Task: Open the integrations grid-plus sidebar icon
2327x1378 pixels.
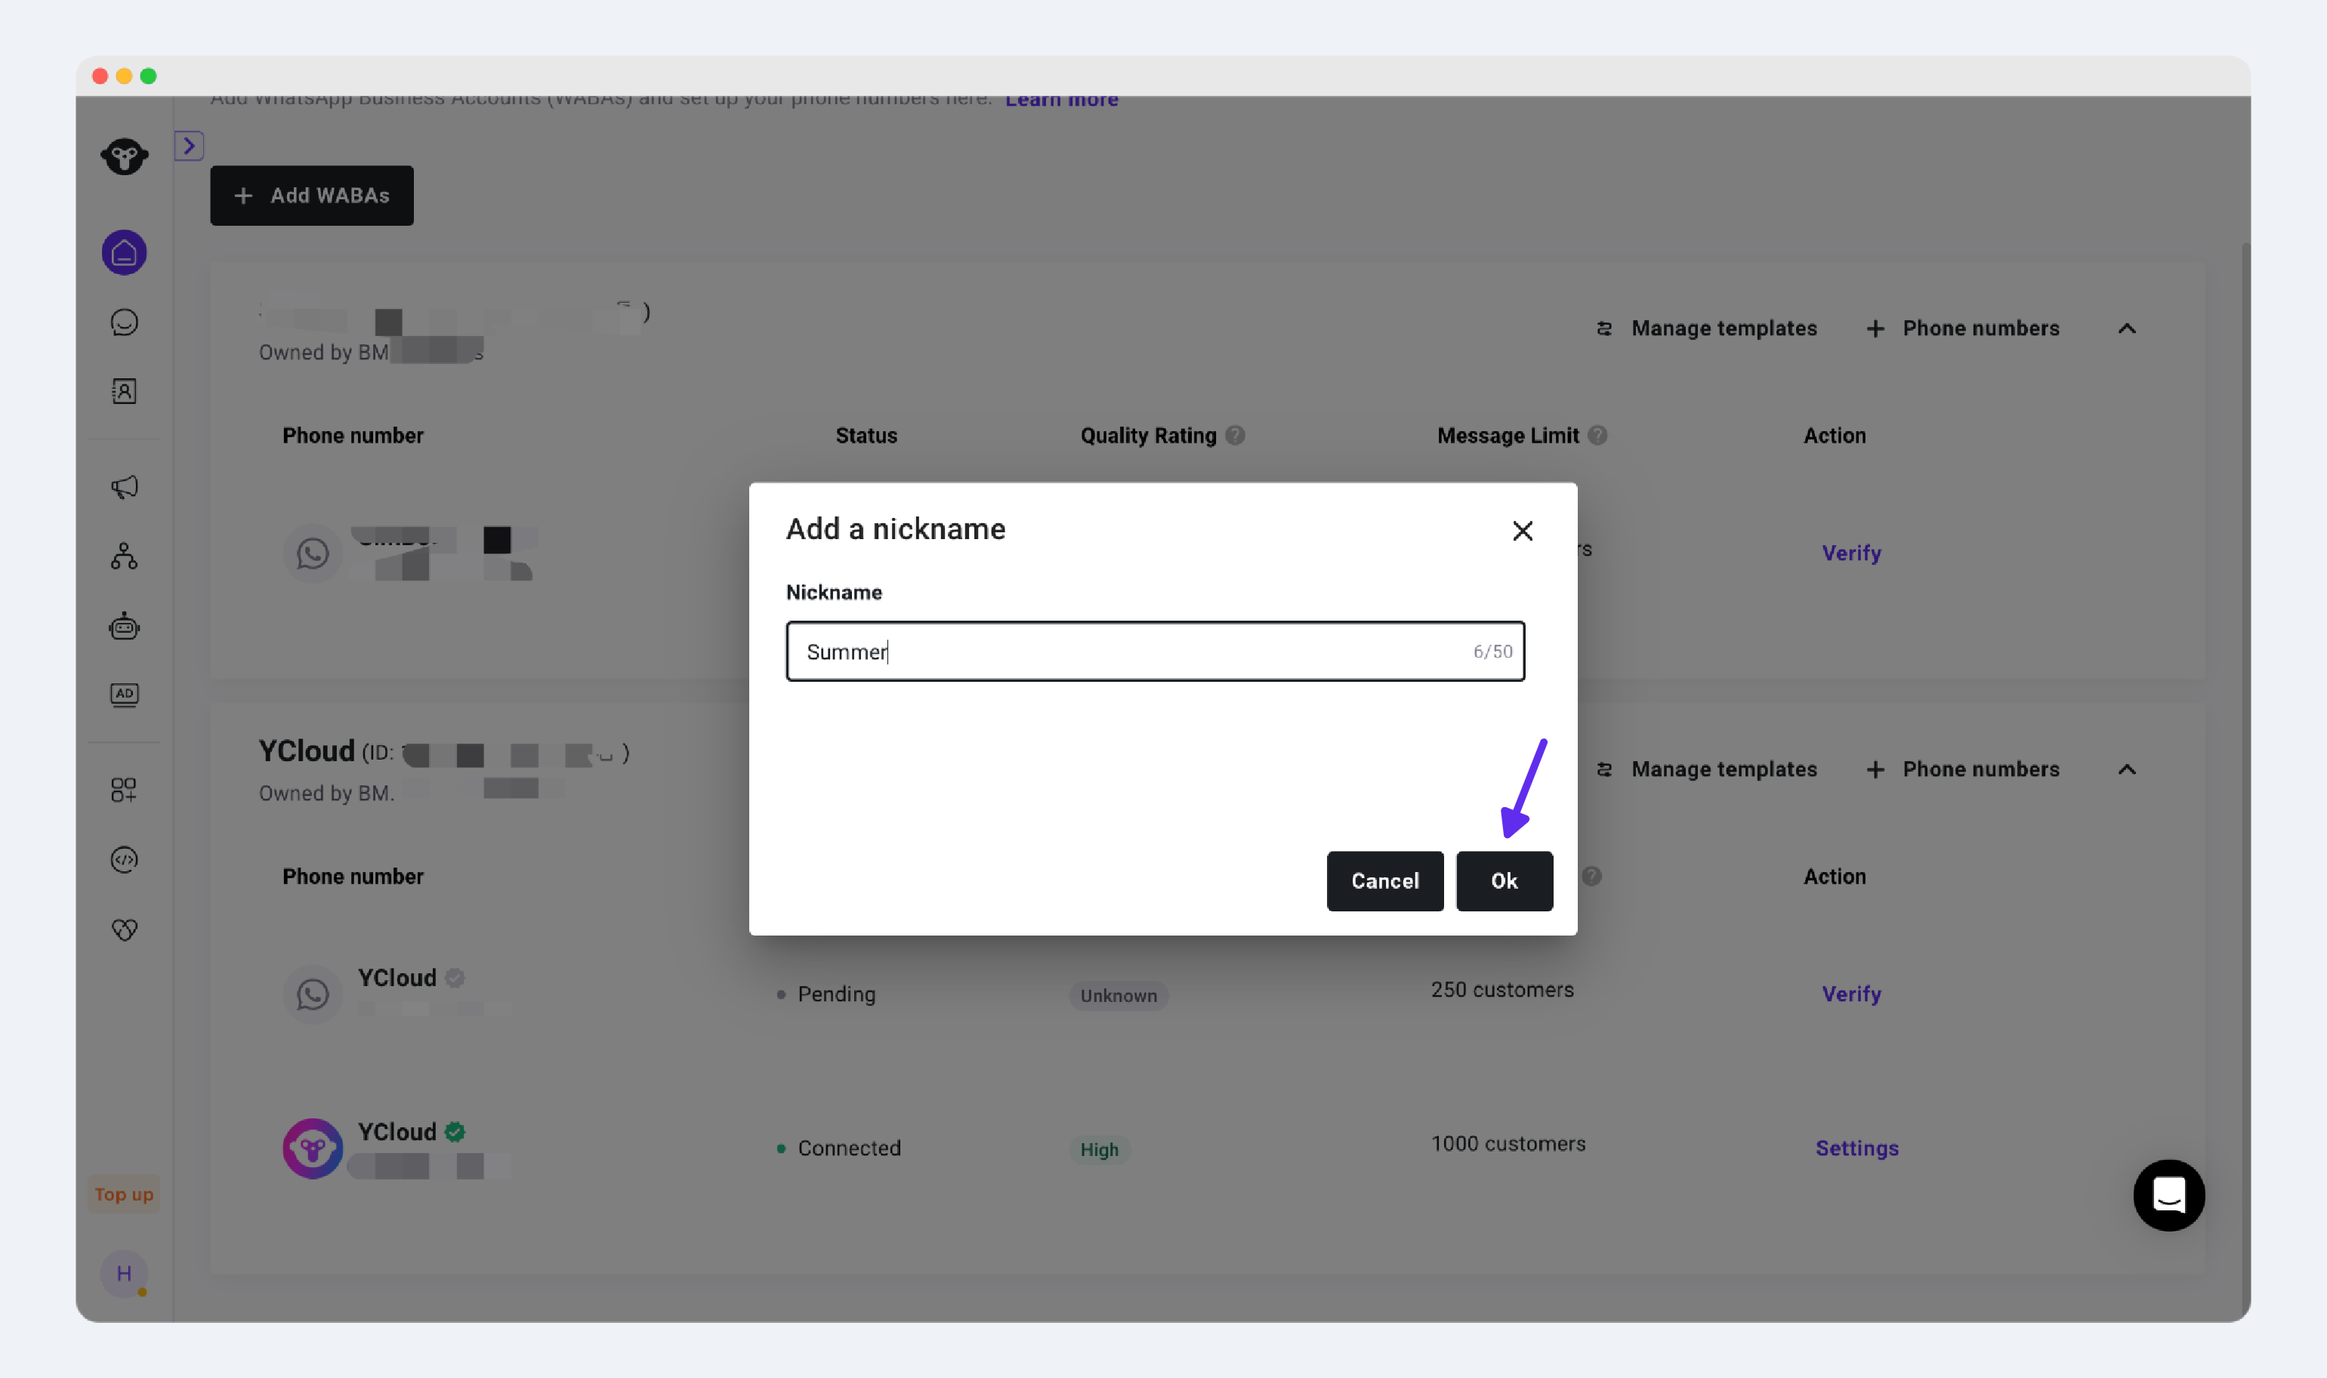Action: [124, 789]
